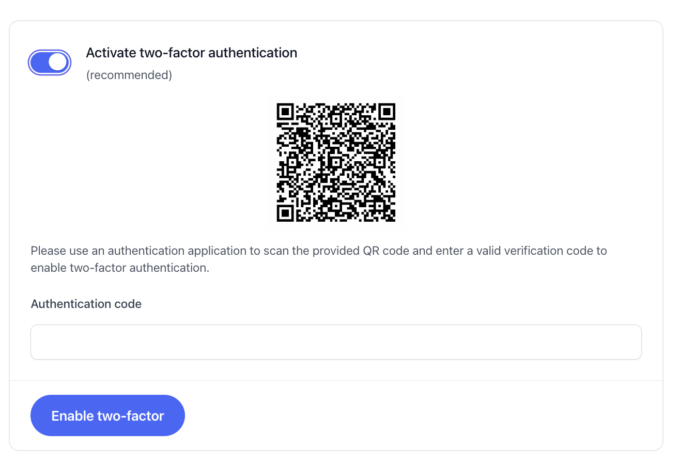Click the "(recommended)" text under the heading
Image resolution: width=679 pixels, height=463 pixels.
pos(129,75)
